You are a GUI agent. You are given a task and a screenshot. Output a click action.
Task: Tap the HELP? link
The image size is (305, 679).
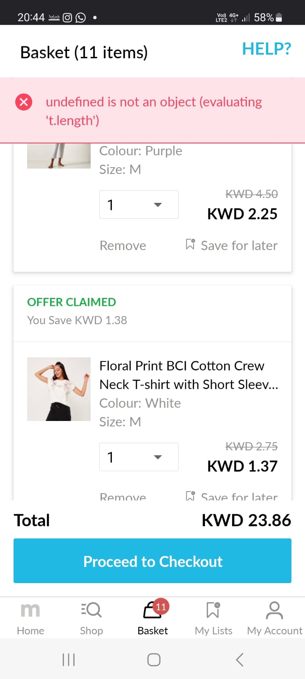(266, 49)
